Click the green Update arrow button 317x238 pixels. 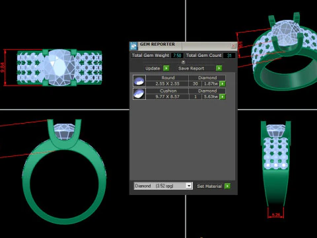point(166,68)
